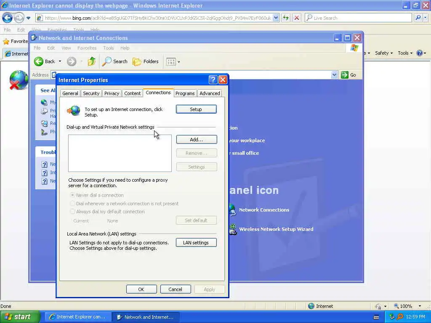Click the IE Favorites star icon
431x323 pixels.
6,42
